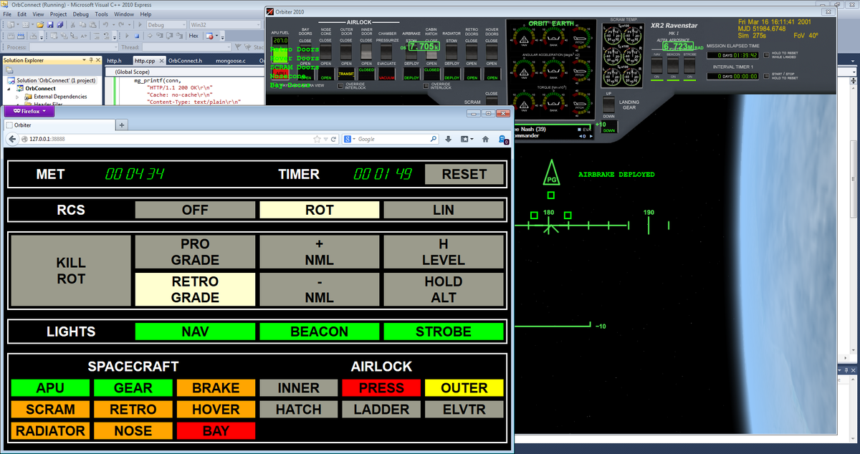
Task: Switch to the mongoose.c editor tab
Action: 231,61
